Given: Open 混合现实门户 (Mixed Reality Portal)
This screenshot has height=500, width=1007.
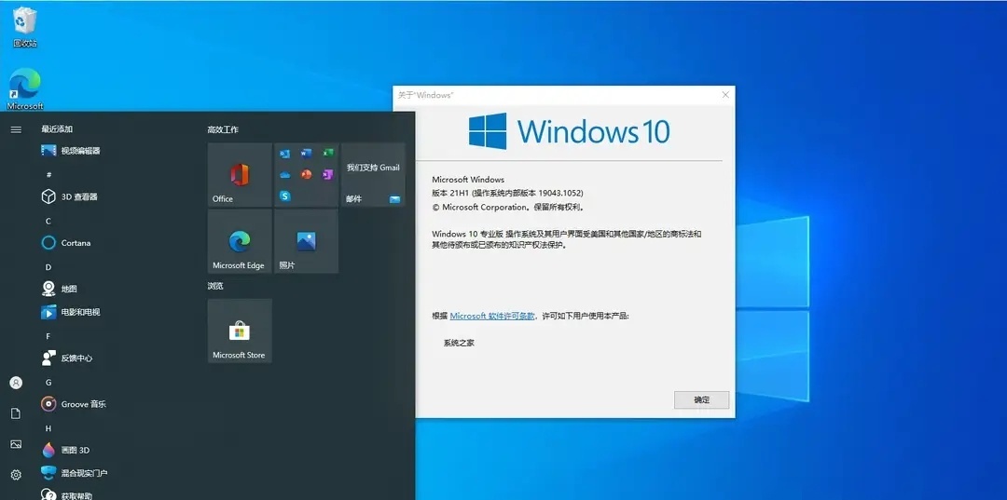Looking at the screenshot, I should (75, 474).
